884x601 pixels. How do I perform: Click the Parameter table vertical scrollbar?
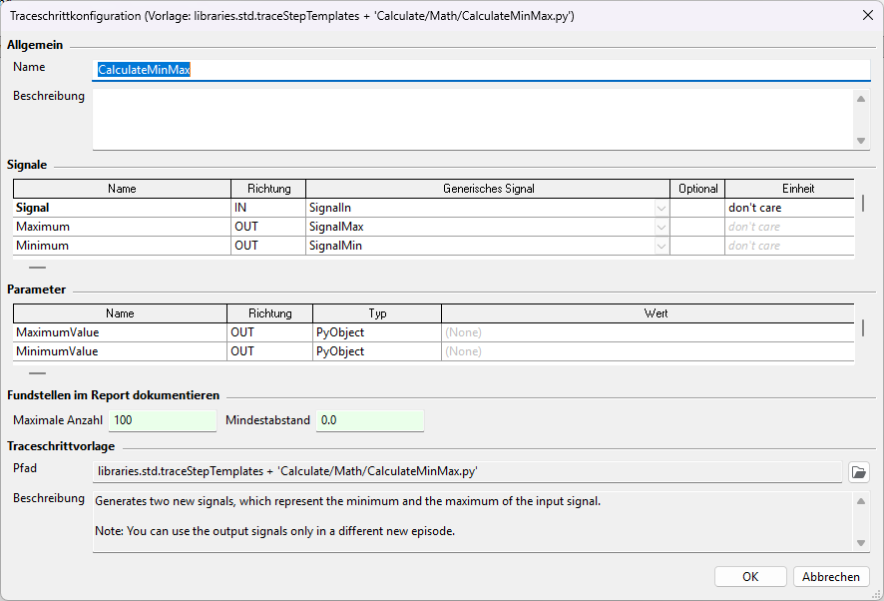[863, 327]
